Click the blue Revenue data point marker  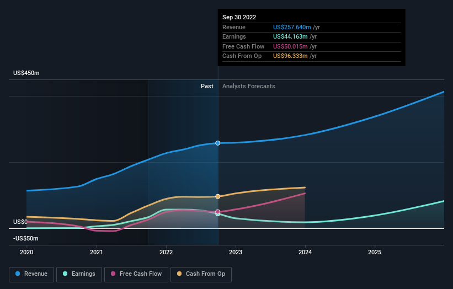pos(218,143)
